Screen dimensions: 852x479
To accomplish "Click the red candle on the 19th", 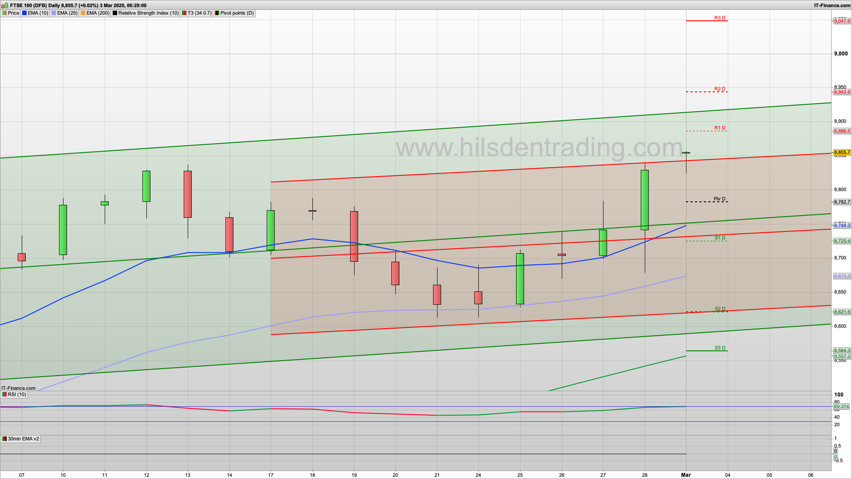I will point(354,236).
